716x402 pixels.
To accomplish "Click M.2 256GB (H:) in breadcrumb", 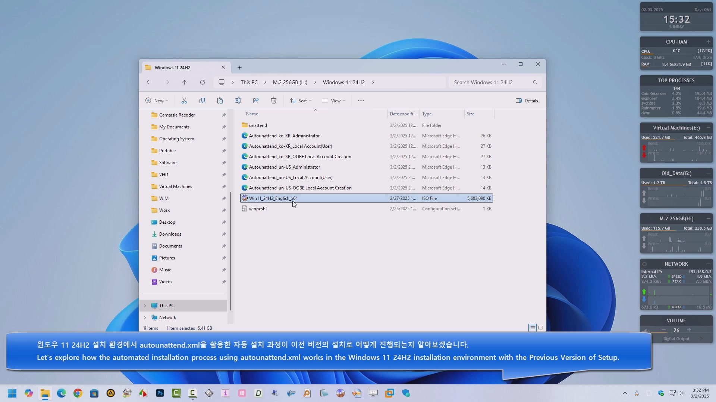I will tap(290, 82).
